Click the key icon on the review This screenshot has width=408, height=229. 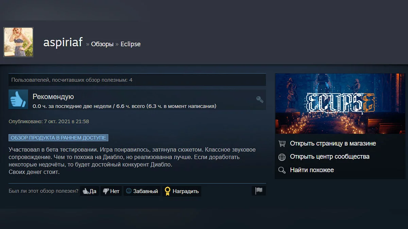[x=260, y=99]
